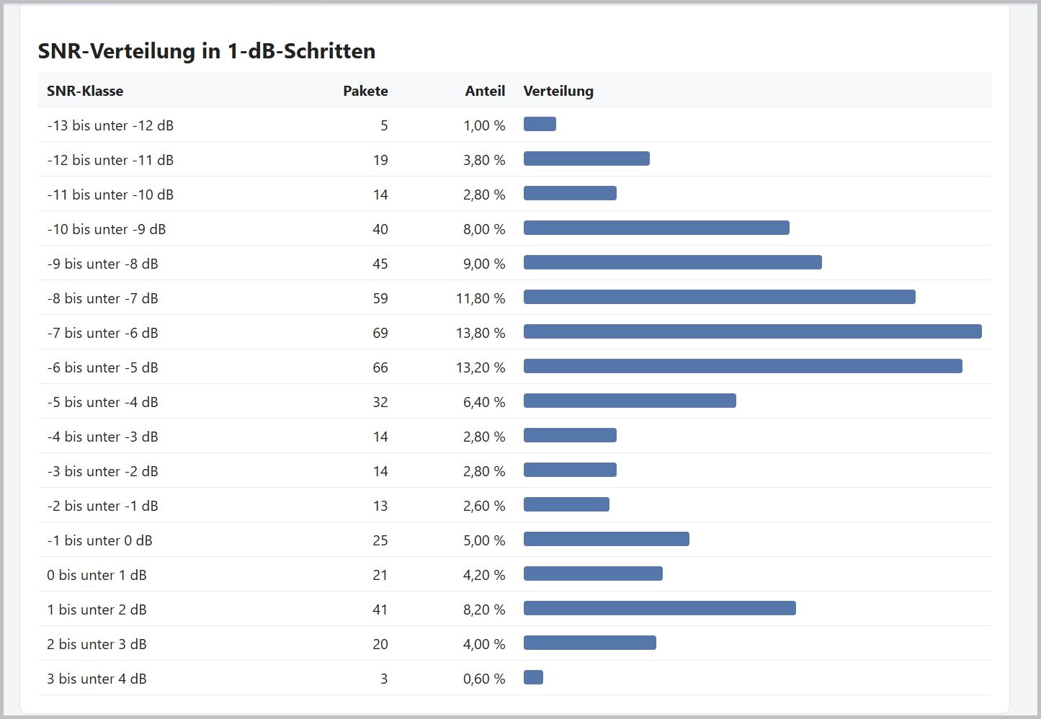Click the Verteilung column header

coord(558,91)
